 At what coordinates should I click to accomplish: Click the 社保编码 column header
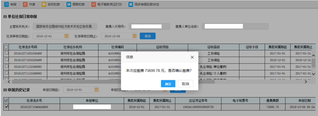point(118,47)
